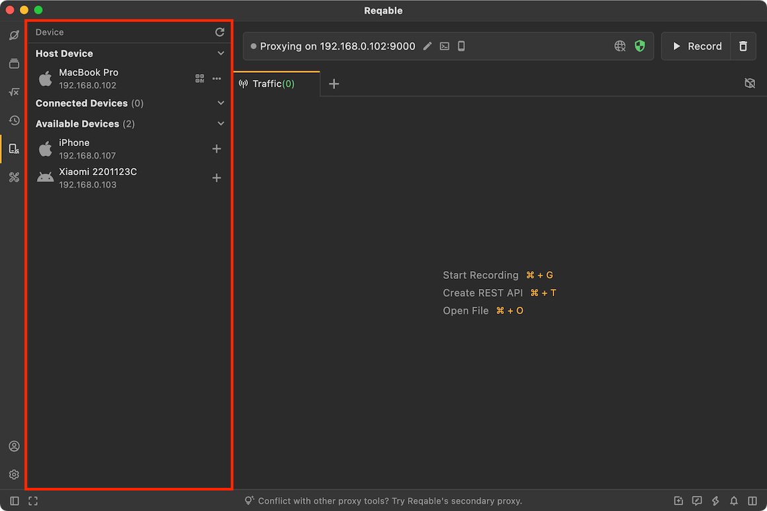Viewport: 767px width, 511px height.
Task: Open terminal proxy icon in address bar
Action: (x=444, y=46)
